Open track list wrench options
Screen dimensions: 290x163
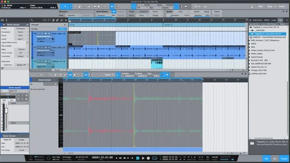32,20
